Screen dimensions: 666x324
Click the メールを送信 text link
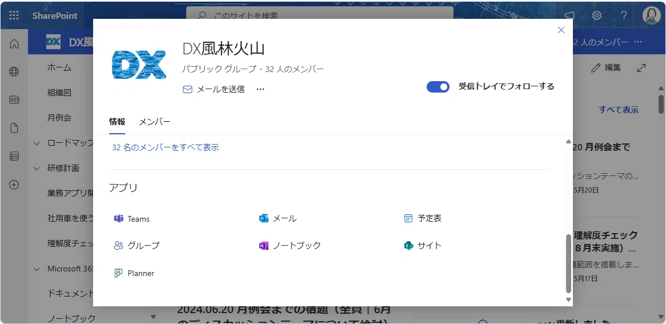pyautogui.click(x=220, y=89)
